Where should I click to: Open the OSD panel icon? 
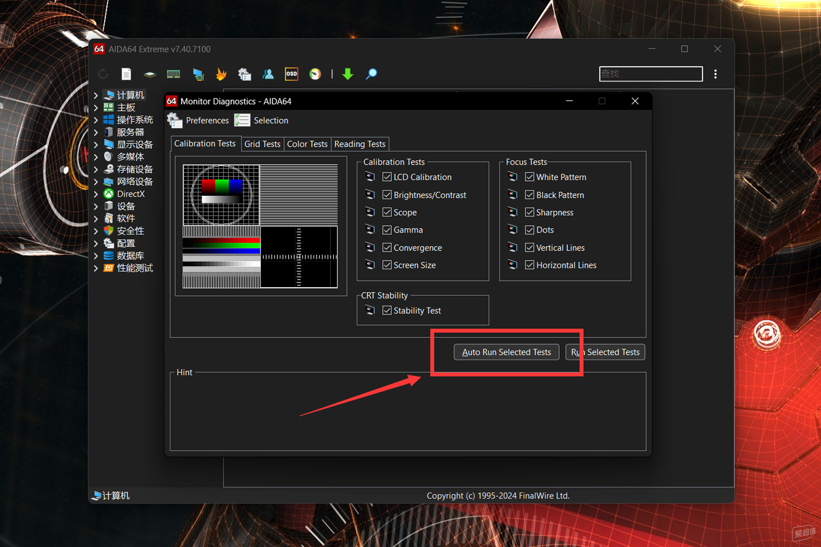tap(292, 74)
